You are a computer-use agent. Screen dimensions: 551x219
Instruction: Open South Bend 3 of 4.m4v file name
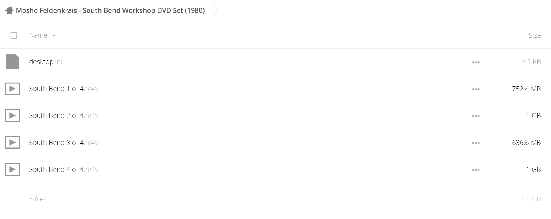tap(64, 143)
